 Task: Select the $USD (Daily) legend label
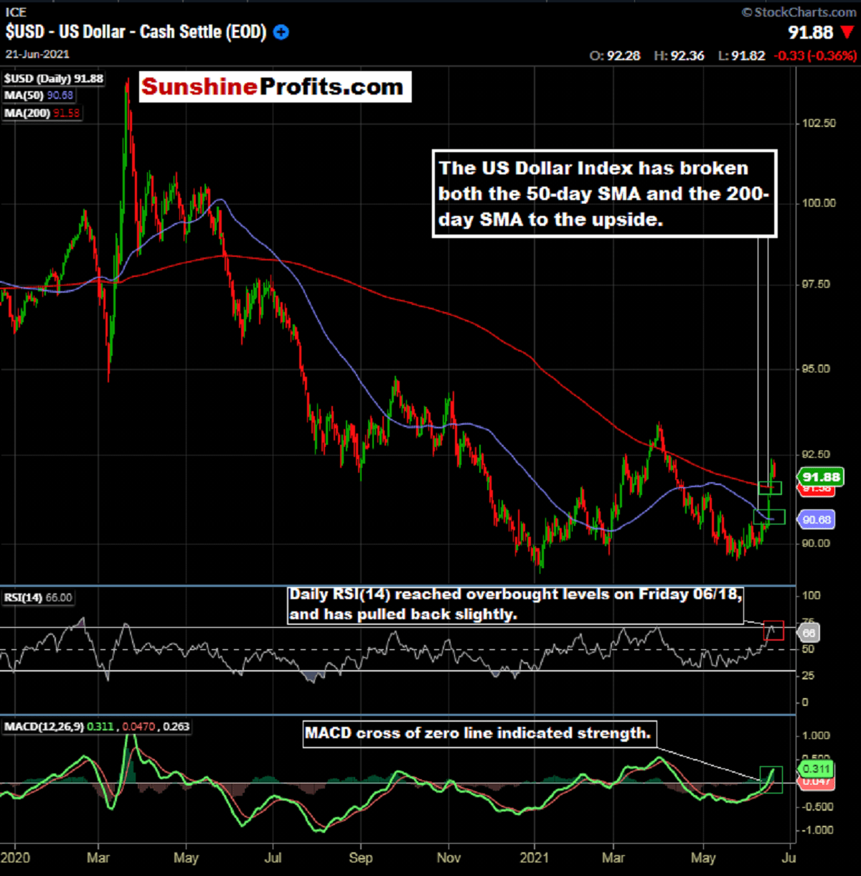[54, 79]
